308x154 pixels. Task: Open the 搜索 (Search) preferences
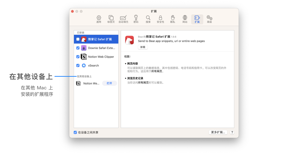click(x=148, y=19)
